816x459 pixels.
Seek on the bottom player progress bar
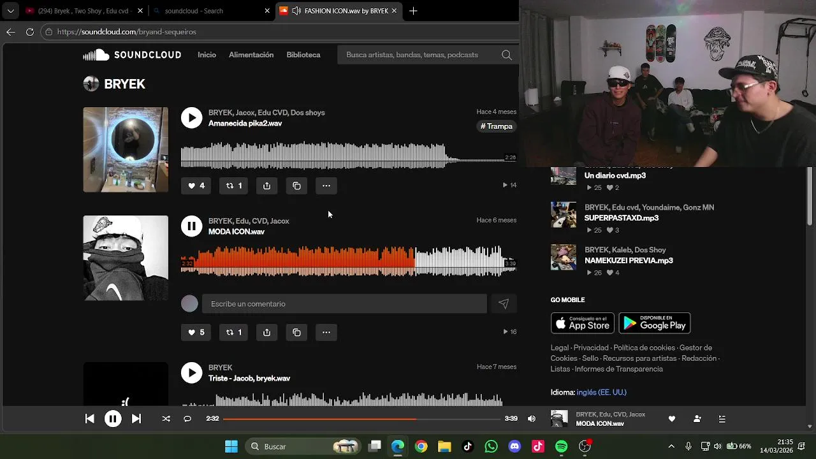361,419
